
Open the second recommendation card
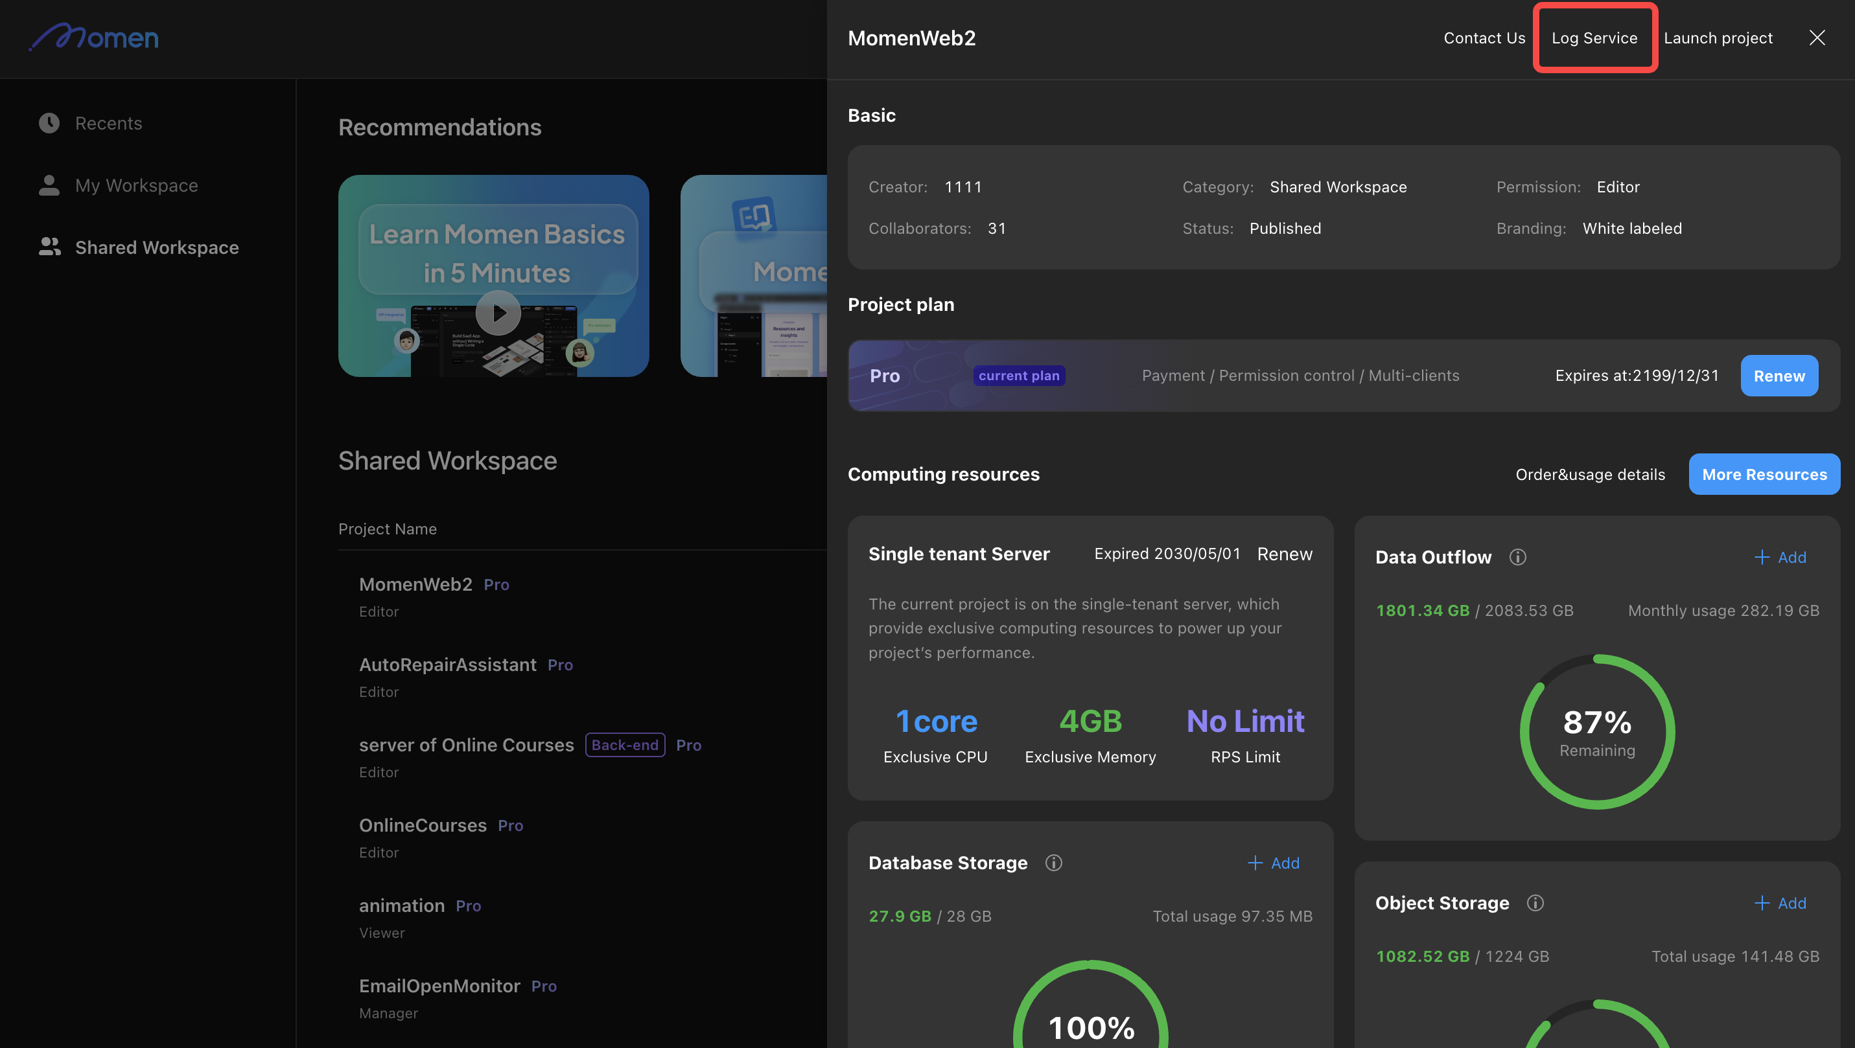point(753,276)
